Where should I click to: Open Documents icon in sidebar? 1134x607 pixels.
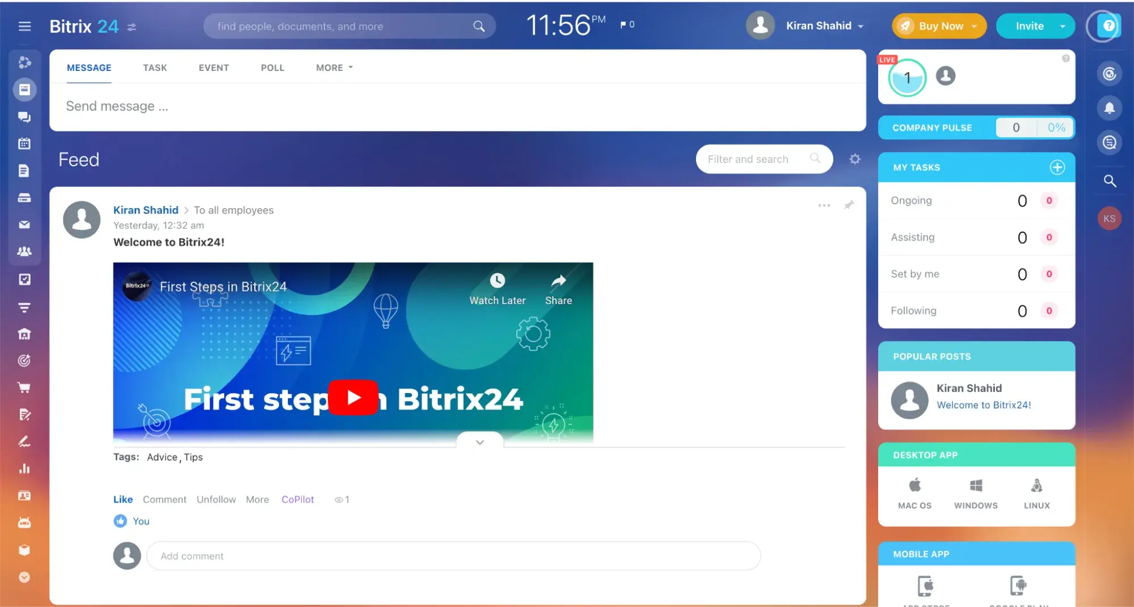(x=24, y=171)
